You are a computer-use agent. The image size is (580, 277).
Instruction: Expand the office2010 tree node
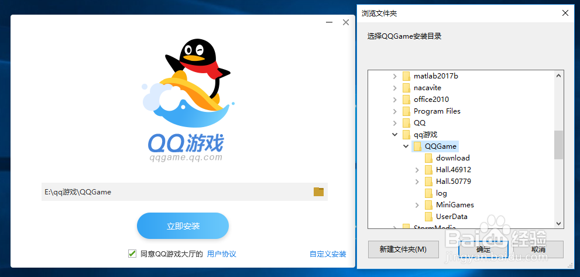pyautogui.click(x=395, y=100)
